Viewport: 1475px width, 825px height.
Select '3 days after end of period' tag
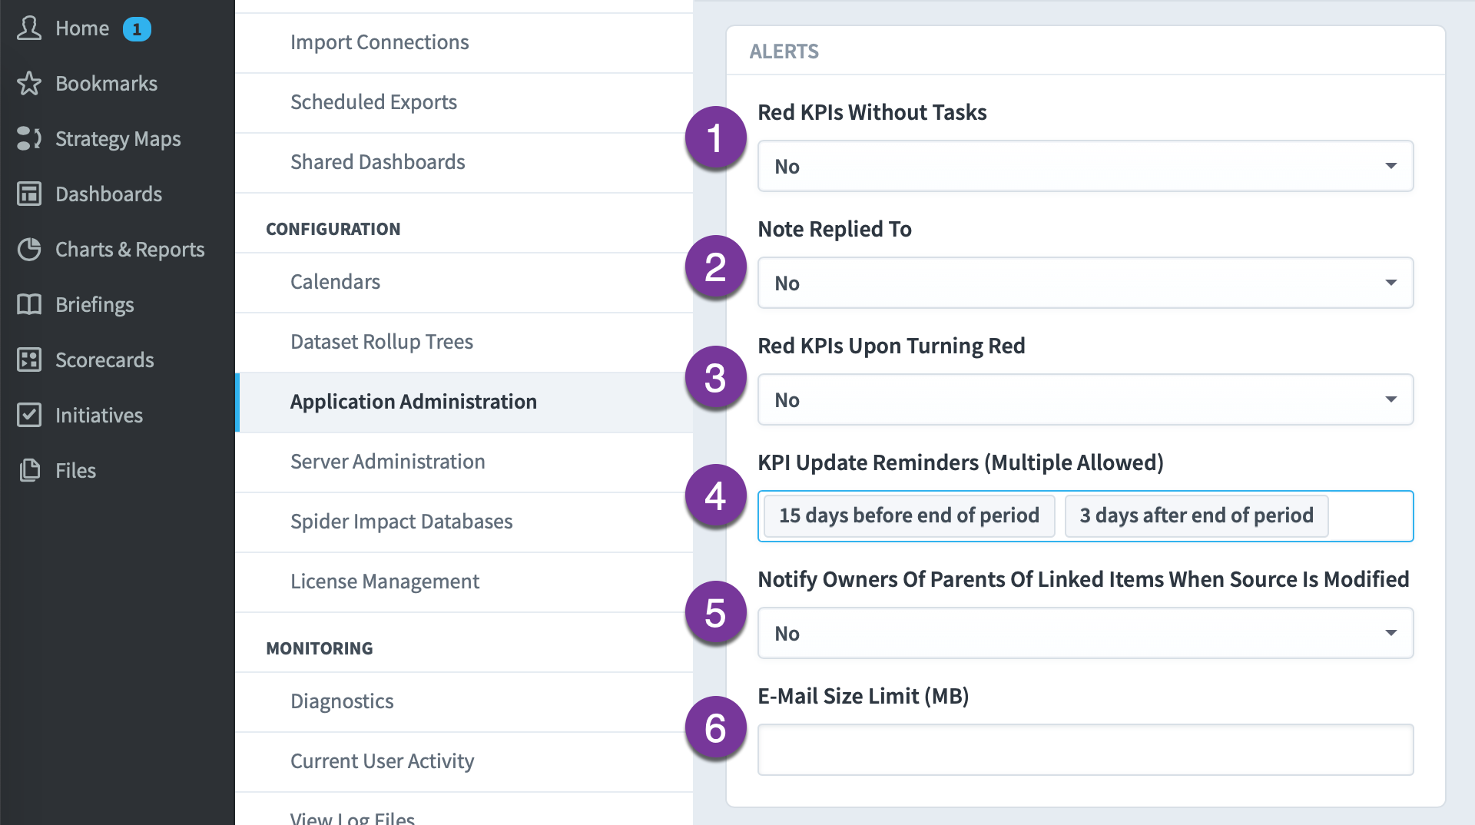click(x=1196, y=516)
